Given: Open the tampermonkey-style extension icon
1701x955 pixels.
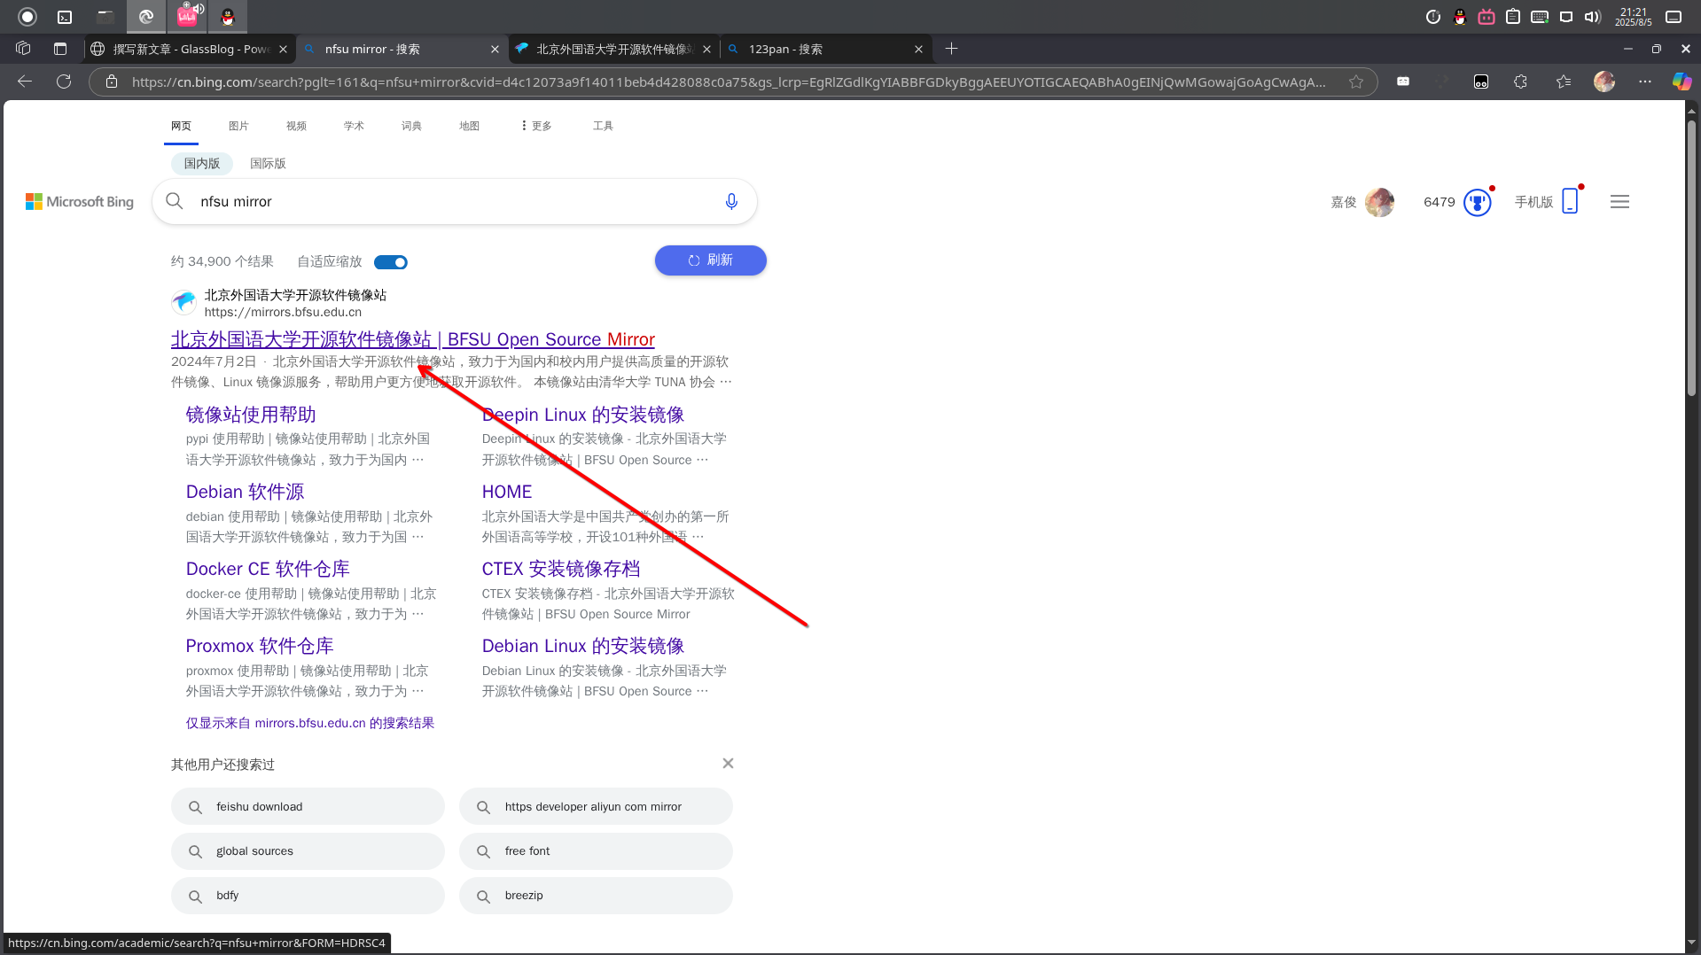Looking at the screenshot, I should click(1481, 82).
